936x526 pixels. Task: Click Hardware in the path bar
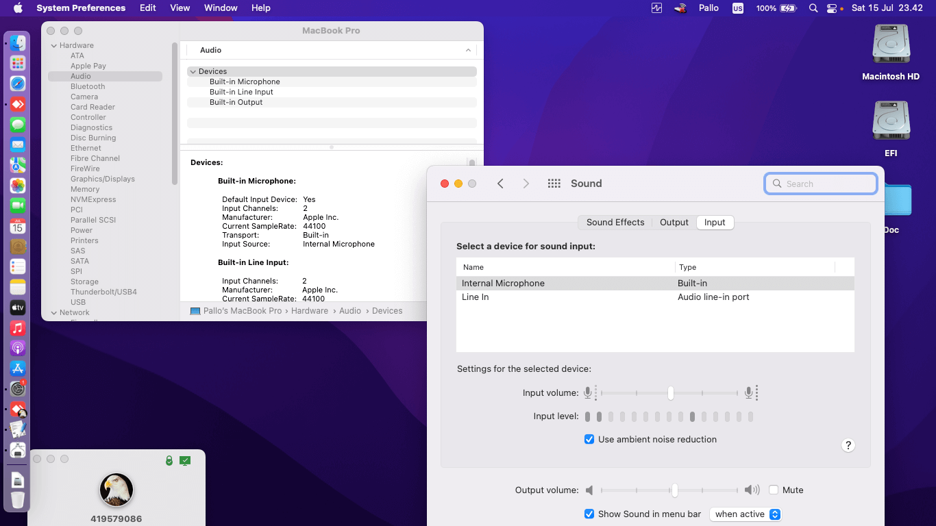(310, 311)
